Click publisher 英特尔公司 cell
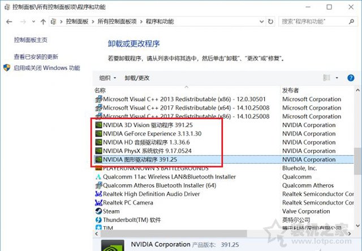Image resolution: width=362 pixels, height=251 pixels. point(296,220)
